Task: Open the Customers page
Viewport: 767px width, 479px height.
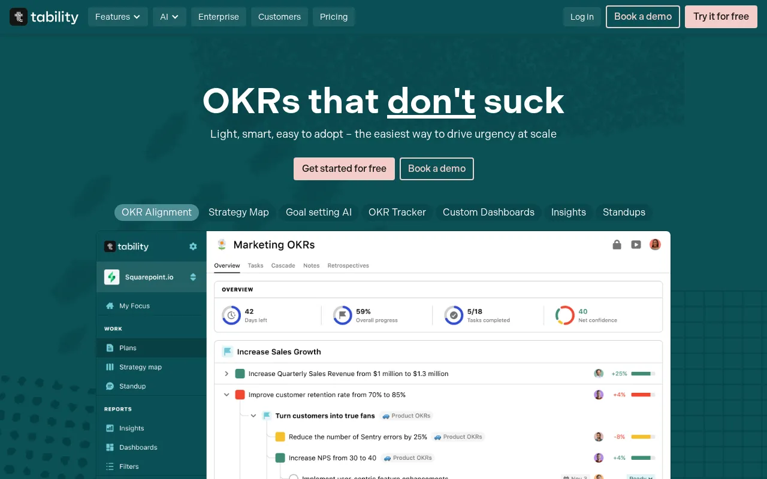Action: pos(279,17)
